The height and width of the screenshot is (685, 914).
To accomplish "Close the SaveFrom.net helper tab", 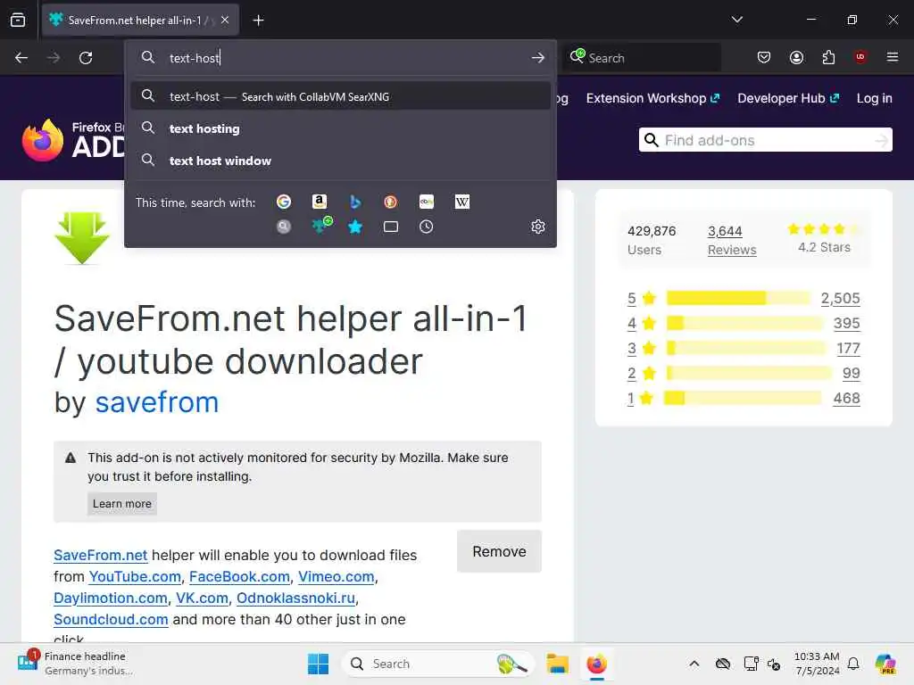I will 225,20.
